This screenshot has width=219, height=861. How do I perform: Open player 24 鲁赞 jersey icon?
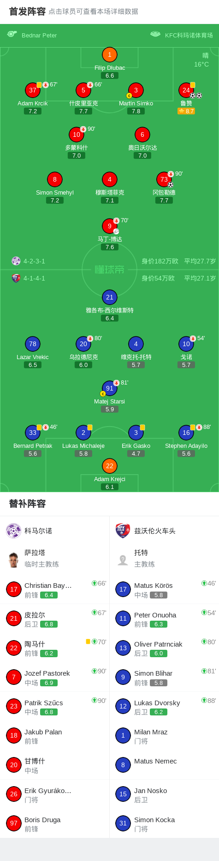186,90
